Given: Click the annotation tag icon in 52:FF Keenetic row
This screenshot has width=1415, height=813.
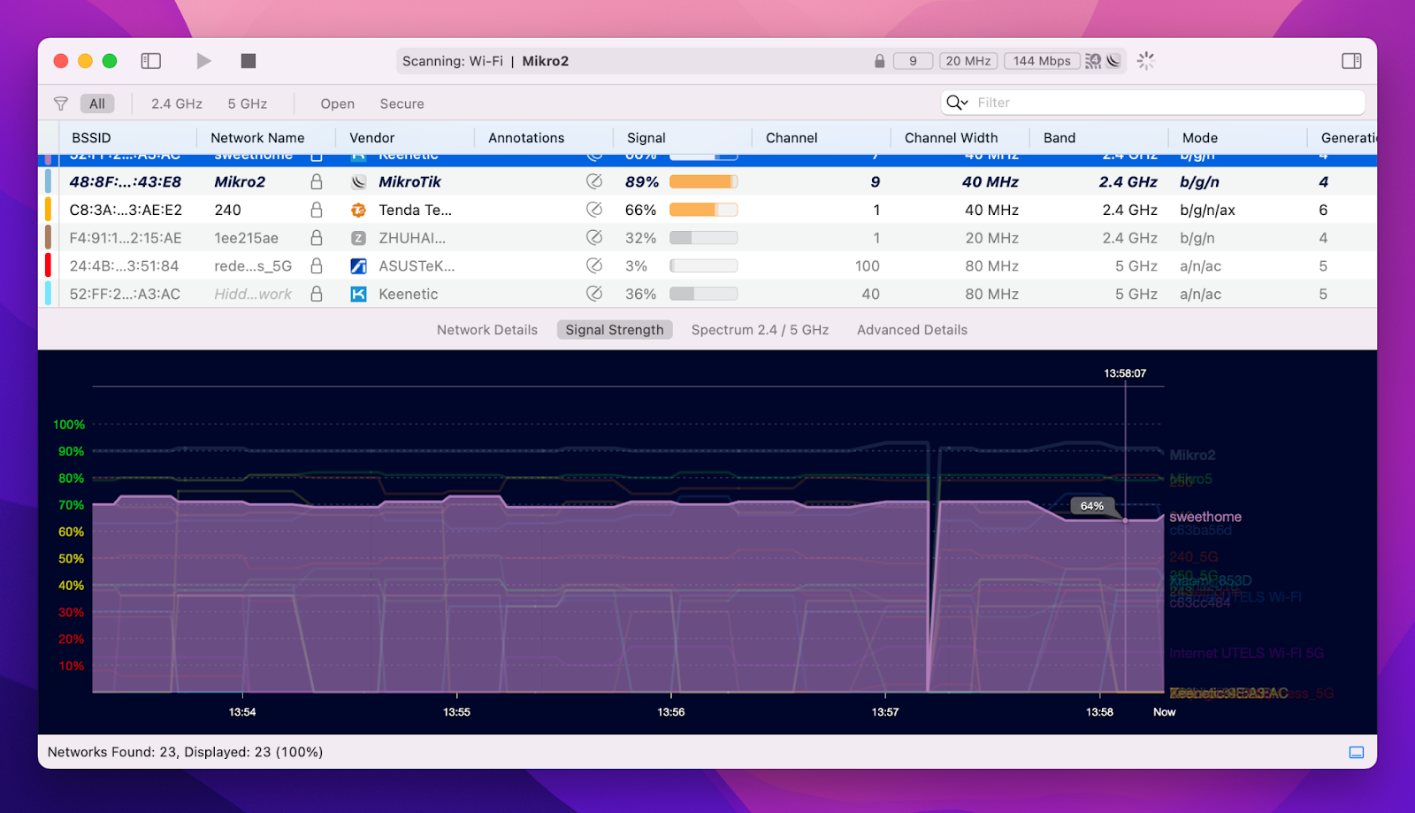Looking at the screenshot, I should pyautogui.click(x=594, y=294).
